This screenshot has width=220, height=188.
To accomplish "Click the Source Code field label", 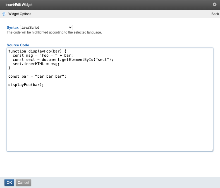I will coord(18,45).
